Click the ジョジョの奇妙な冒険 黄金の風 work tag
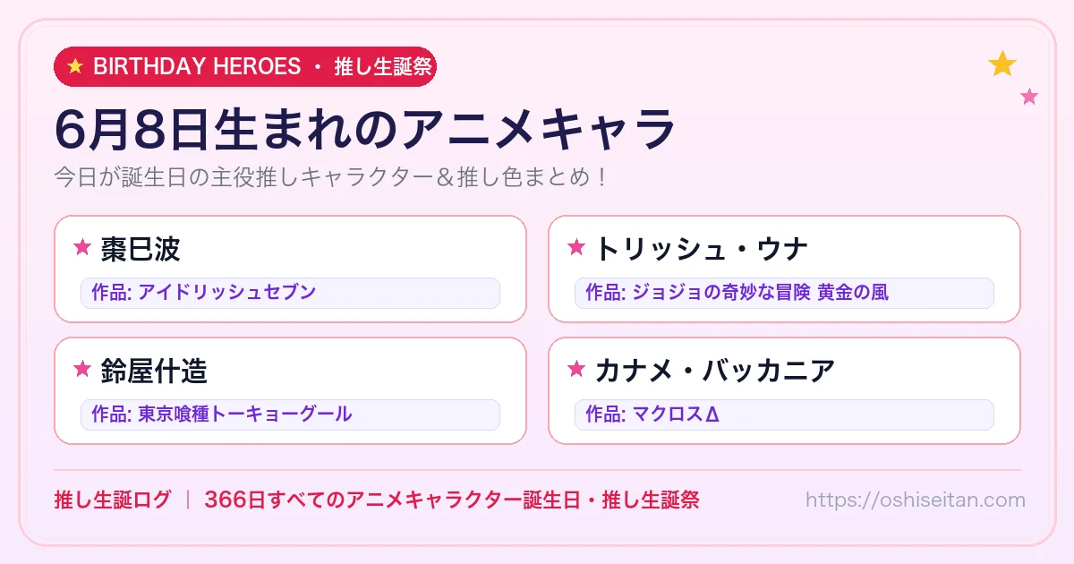The image size is (1074, 564). (784, 293)
